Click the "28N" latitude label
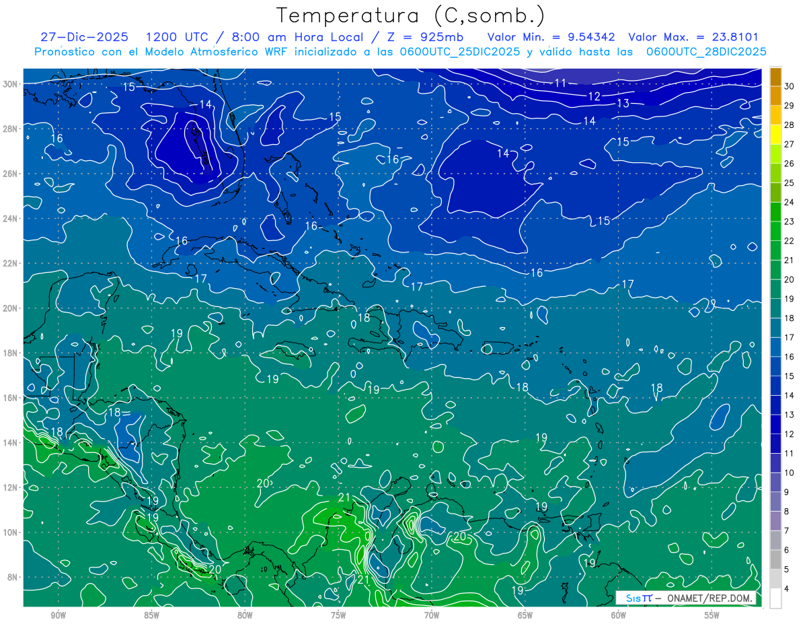Image resolution: width=807 pixels, height=624 pixels. coord(11,129)
